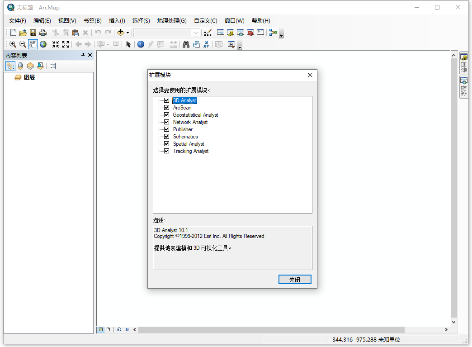Open the Editor toolbar icon
The height and width of the screenshot is (347, 472).
pyautogui.click(x=208, y=33)
